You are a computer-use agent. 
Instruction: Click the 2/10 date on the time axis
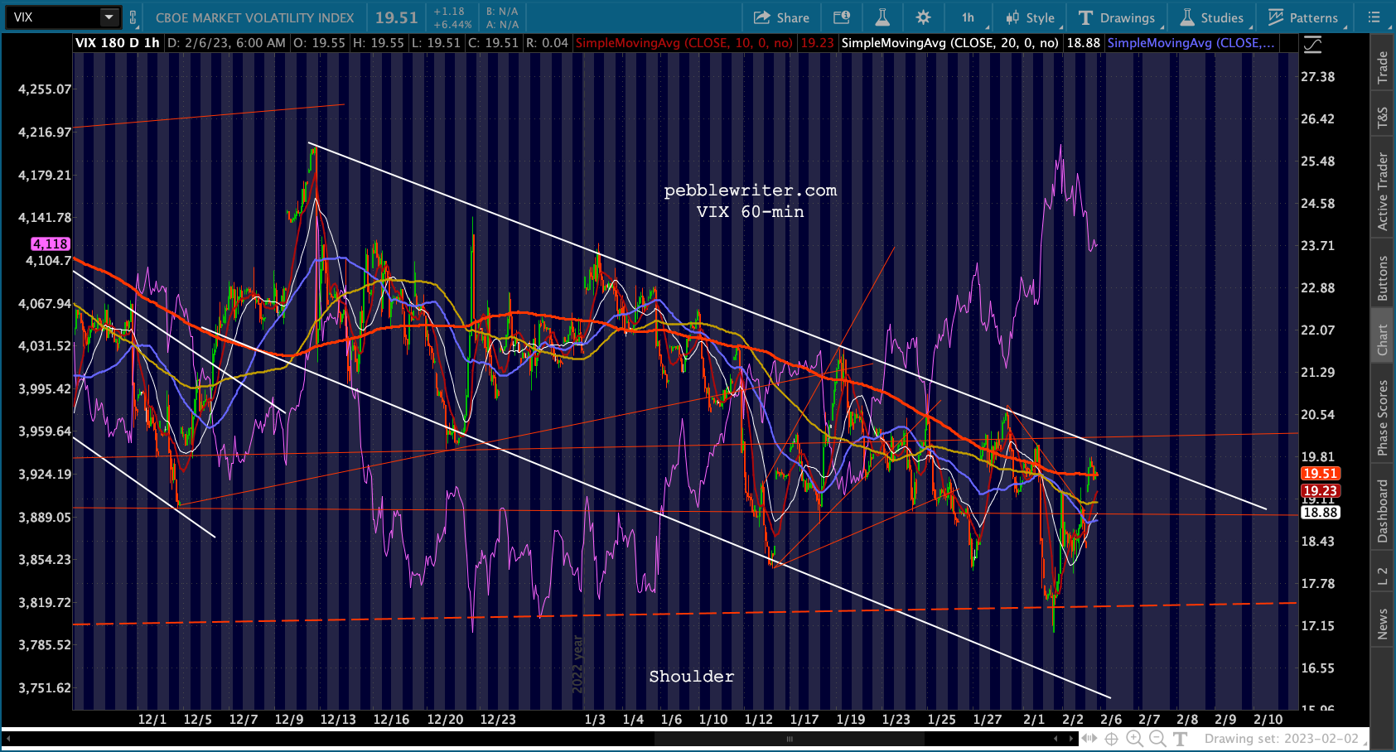pos(1268,720)
